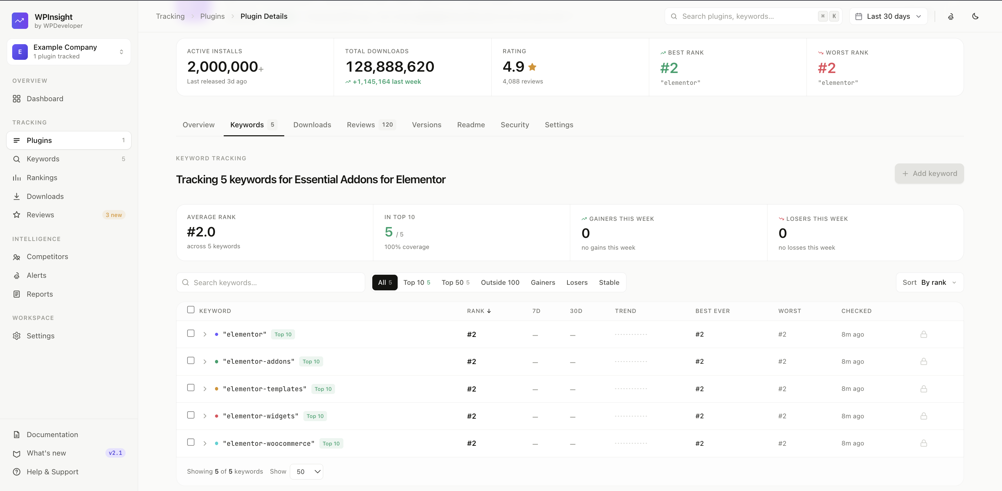1002x491 pixels.
Task: Open the Show 50 per page dropdown
Action: click(x=307, y=472)
